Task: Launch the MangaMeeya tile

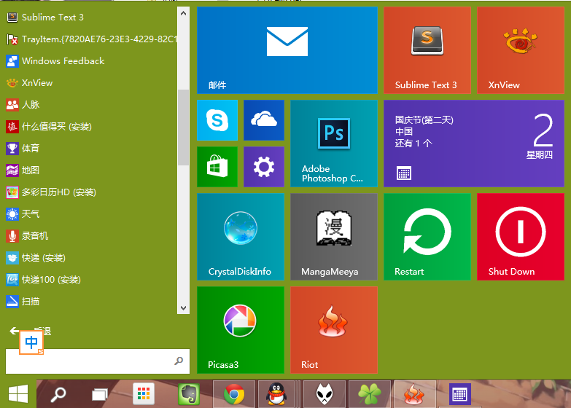Action: 333,237
